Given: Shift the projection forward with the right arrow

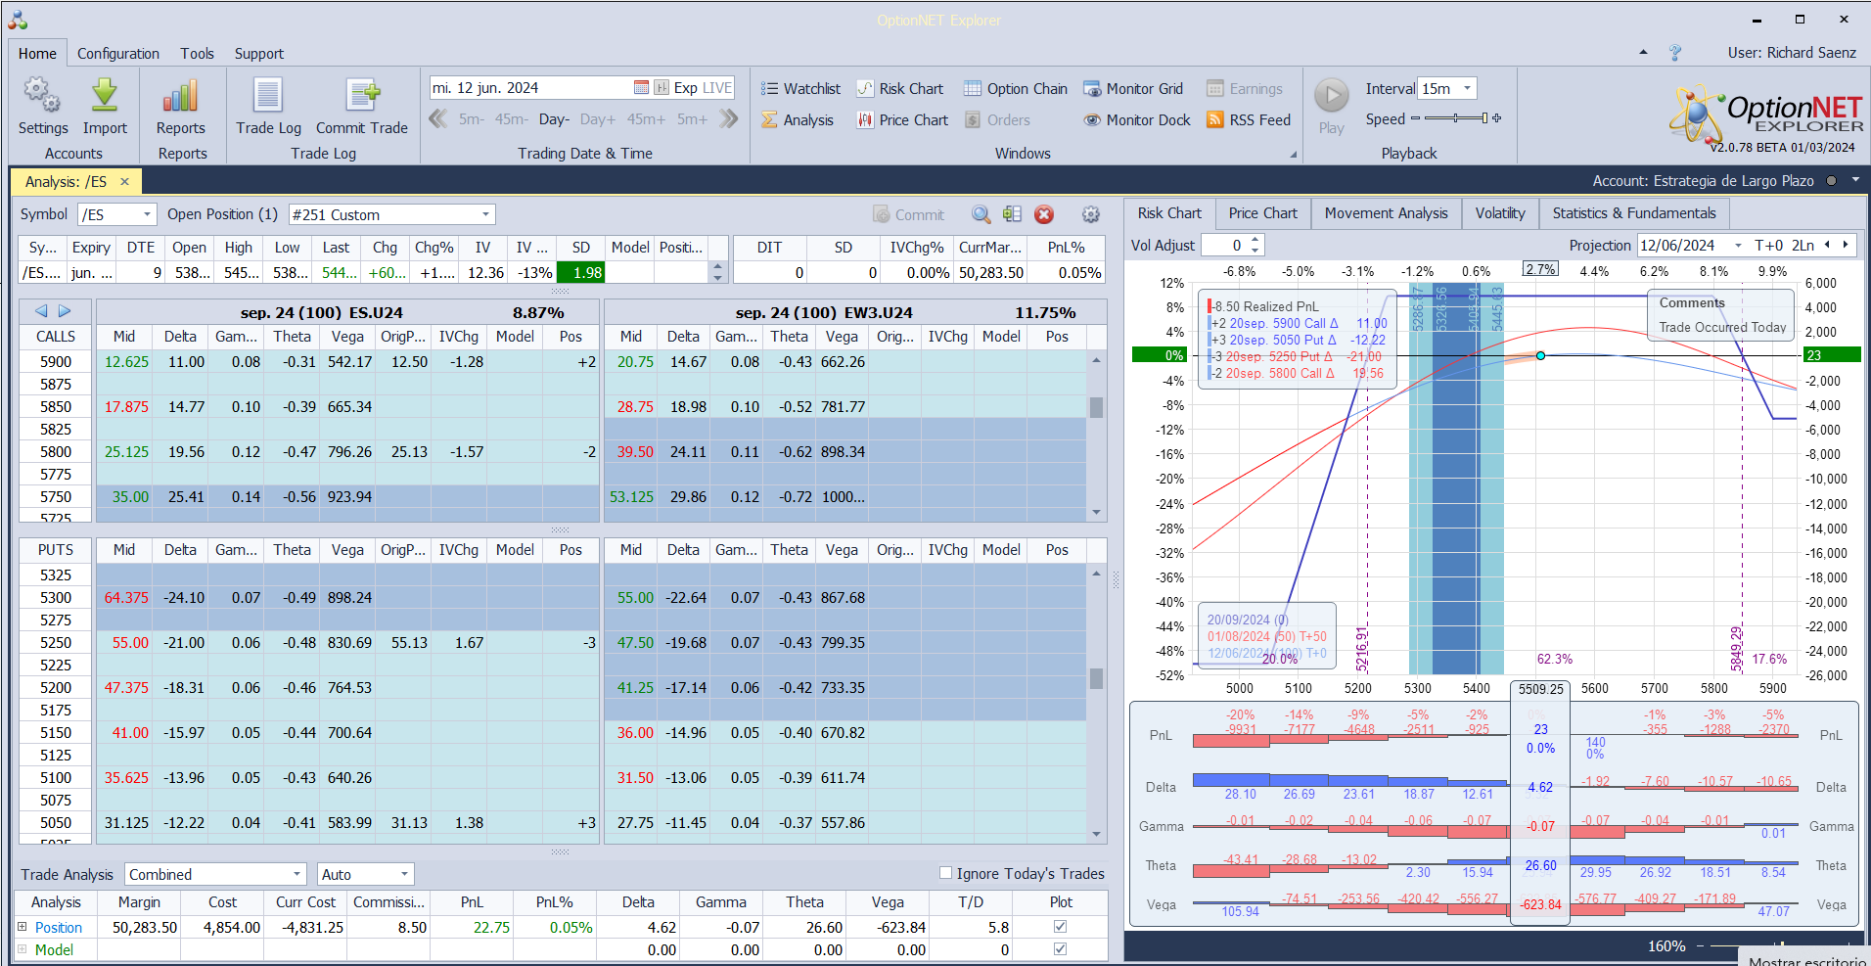Looking at the screenshot, I should click(1846, 246).
